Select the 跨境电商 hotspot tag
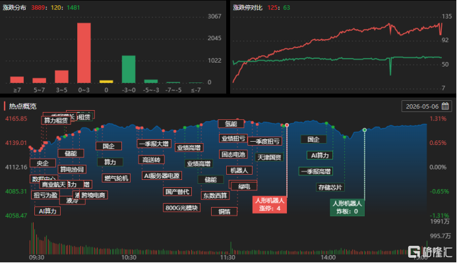Image resolution: width=457 pixels, height=263 pixels. point(93,195)
